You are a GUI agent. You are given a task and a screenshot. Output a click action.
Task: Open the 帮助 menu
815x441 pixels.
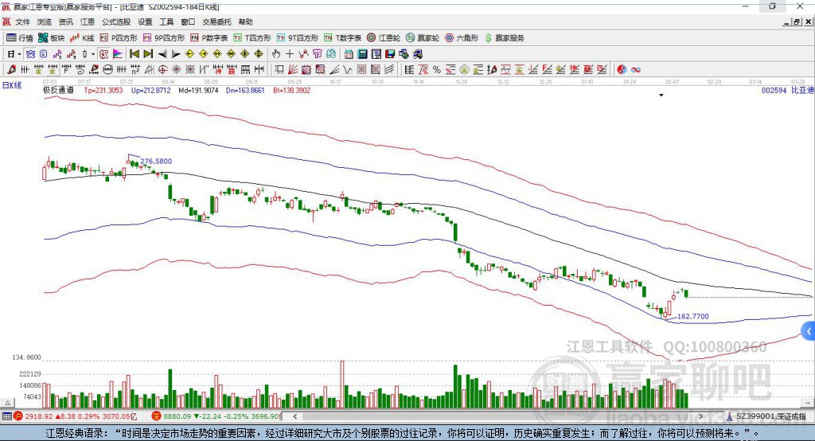(x=245, y=21)
